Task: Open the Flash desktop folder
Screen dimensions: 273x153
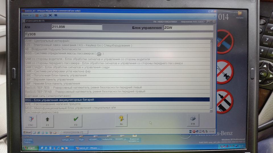Action: 81,138
